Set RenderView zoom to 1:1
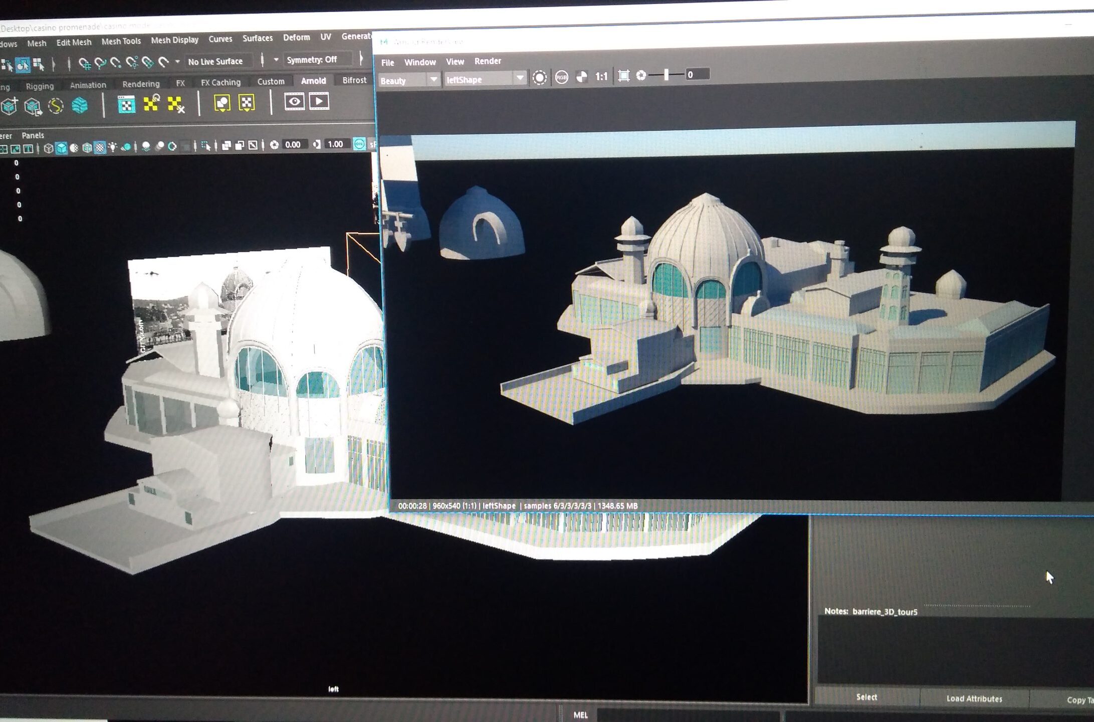 601,76
